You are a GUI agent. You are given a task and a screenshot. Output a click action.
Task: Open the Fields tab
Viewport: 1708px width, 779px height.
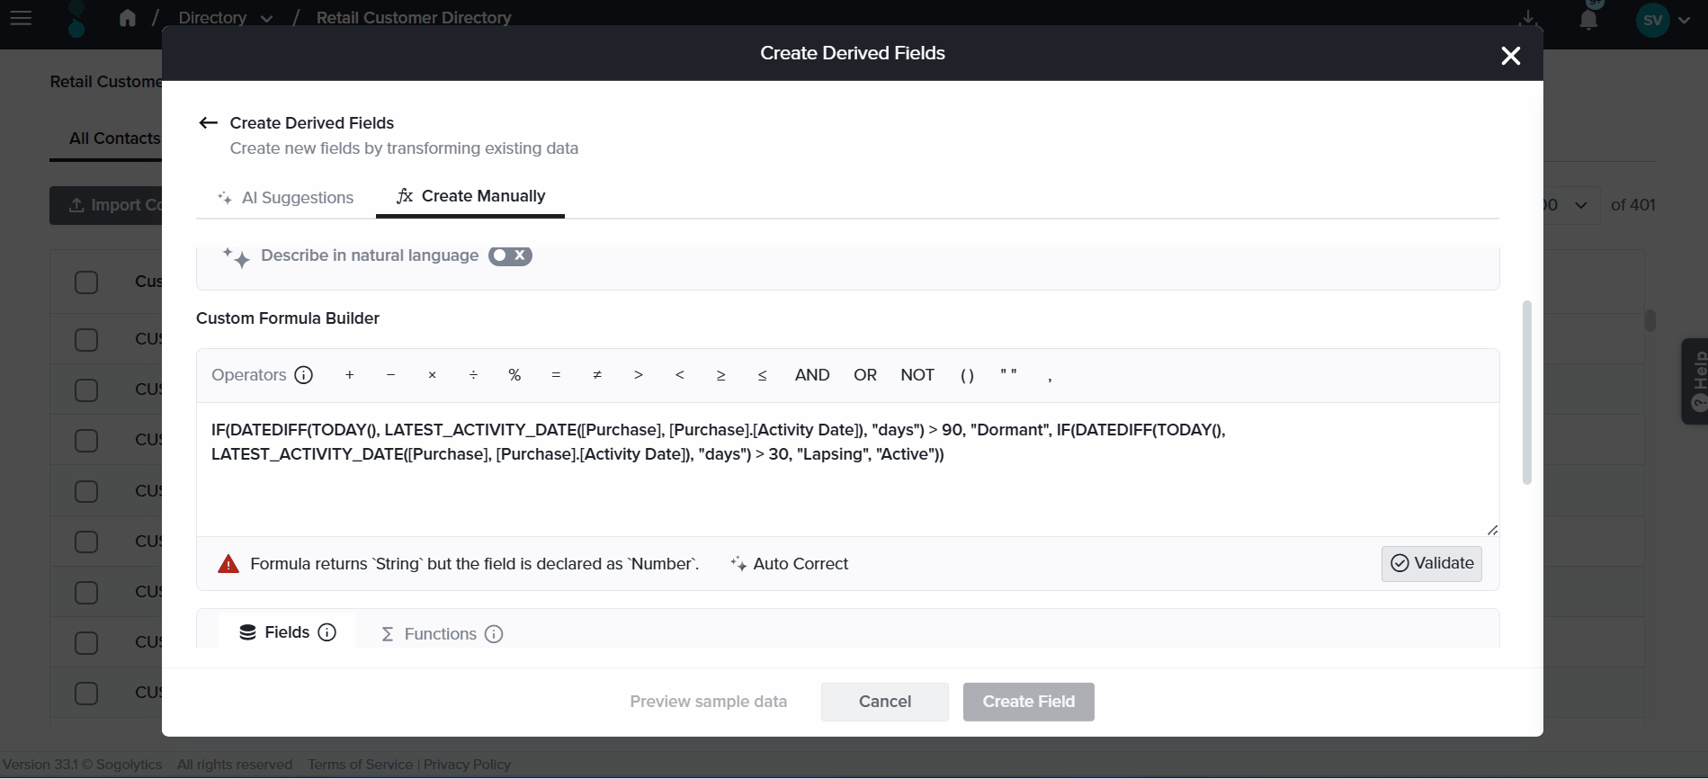pos(287,632)
